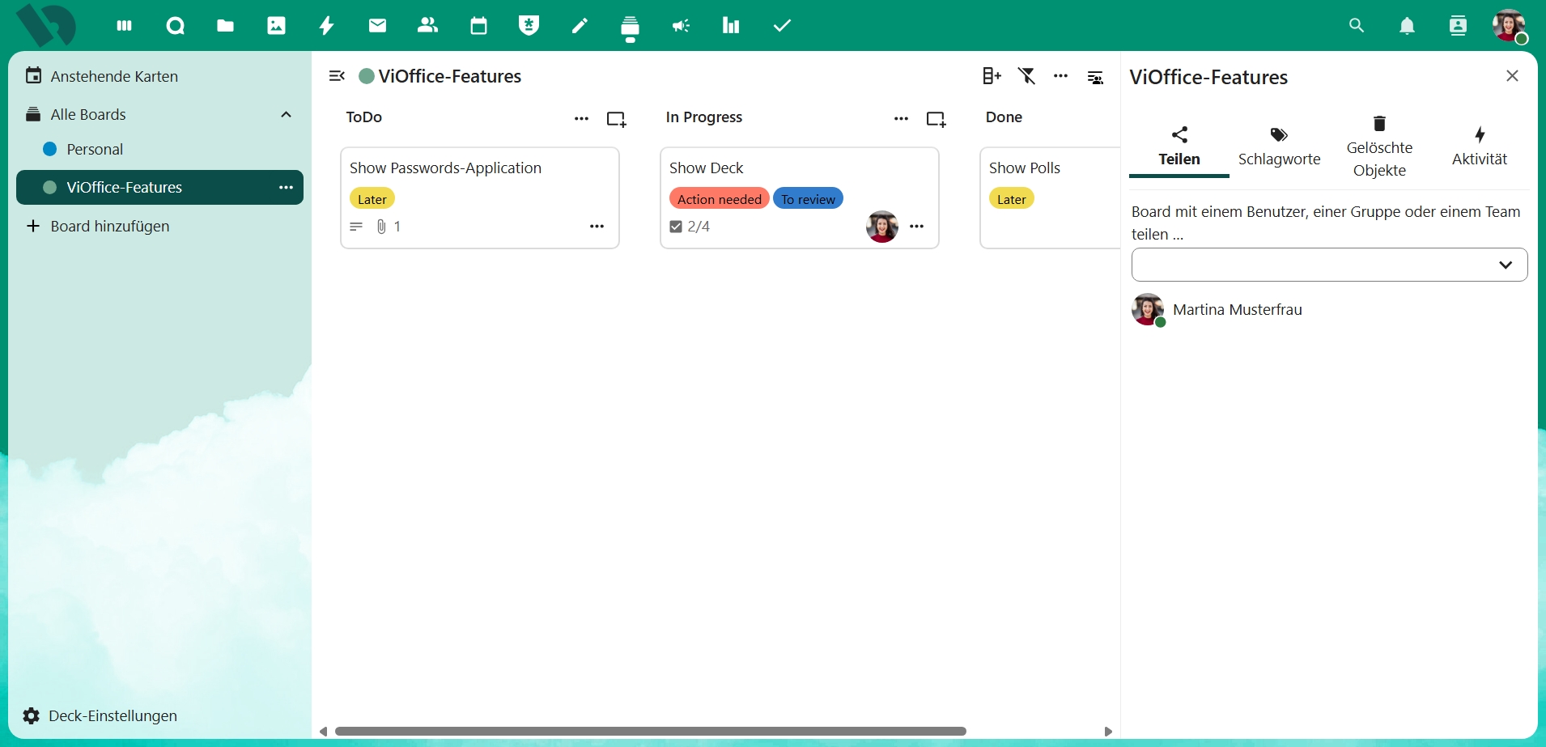Show notifications bell
The height and width of the screenshot is (747, 1546).
pos(1408,26)
